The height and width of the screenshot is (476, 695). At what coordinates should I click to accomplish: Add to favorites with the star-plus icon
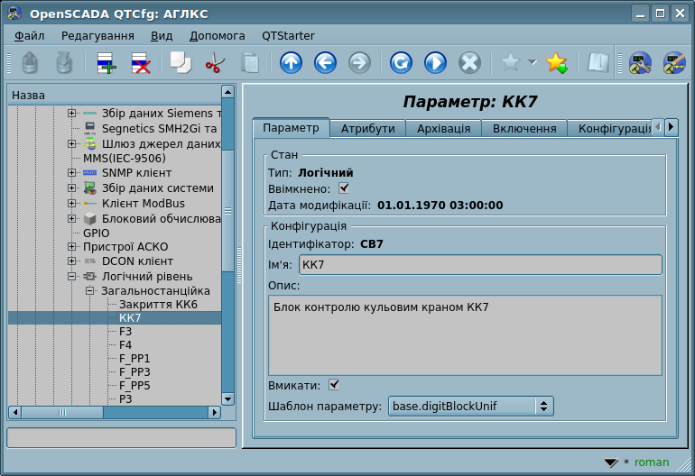coord(557,62)
